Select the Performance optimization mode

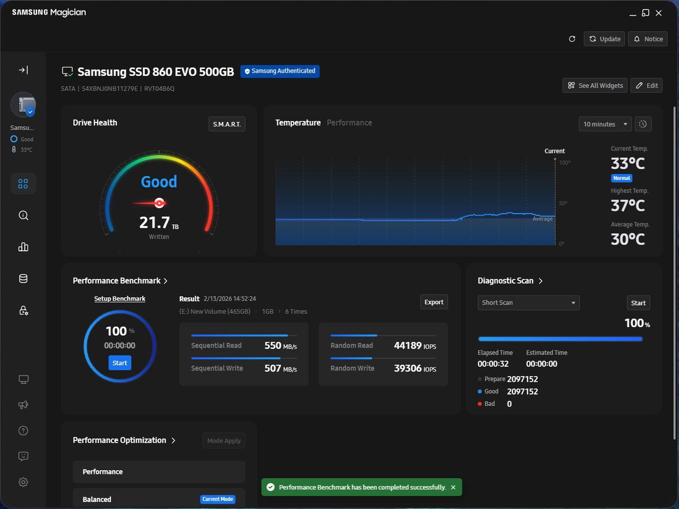tap(159, 472)
